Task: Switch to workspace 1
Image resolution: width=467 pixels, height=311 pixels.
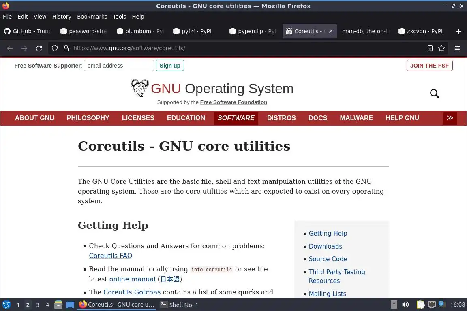Action: [18, 305]
